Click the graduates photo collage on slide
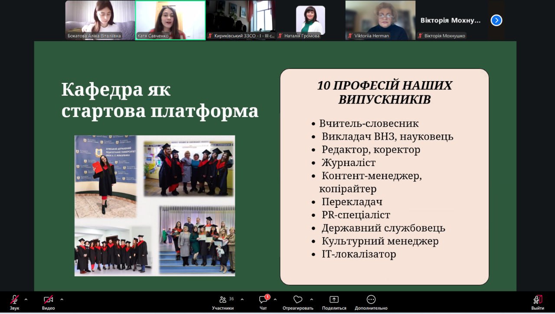This screenshot has width=555, height=314. 155,206
